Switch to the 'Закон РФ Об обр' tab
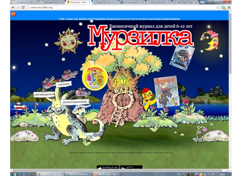This screenshot has width=235, height=176. coord(105,2)
